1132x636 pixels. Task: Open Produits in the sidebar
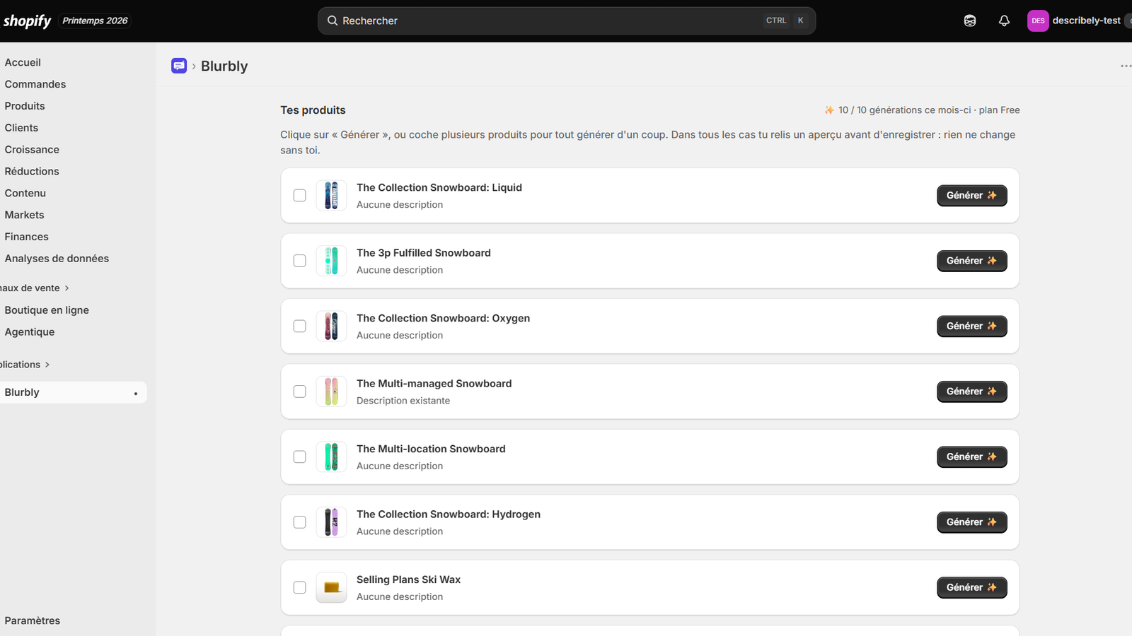pos(25,106)
